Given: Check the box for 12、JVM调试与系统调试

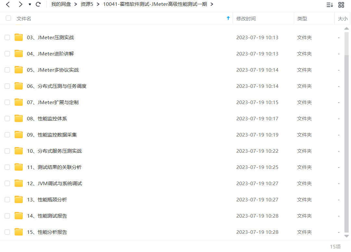Looking at the screenshot, I should 7,184.
